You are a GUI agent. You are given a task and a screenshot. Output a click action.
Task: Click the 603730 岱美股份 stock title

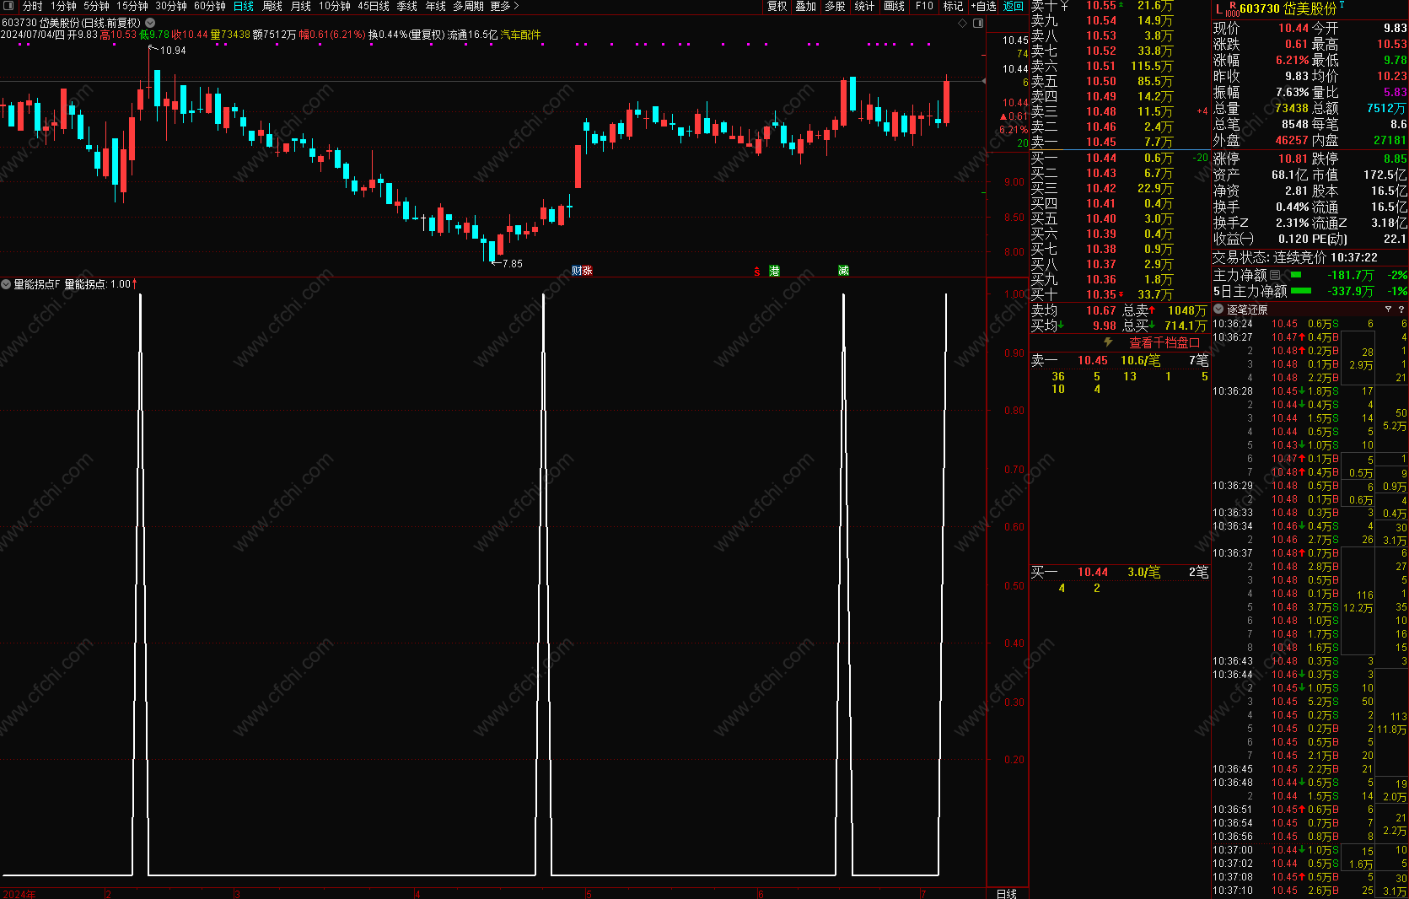pos(1288,8)
